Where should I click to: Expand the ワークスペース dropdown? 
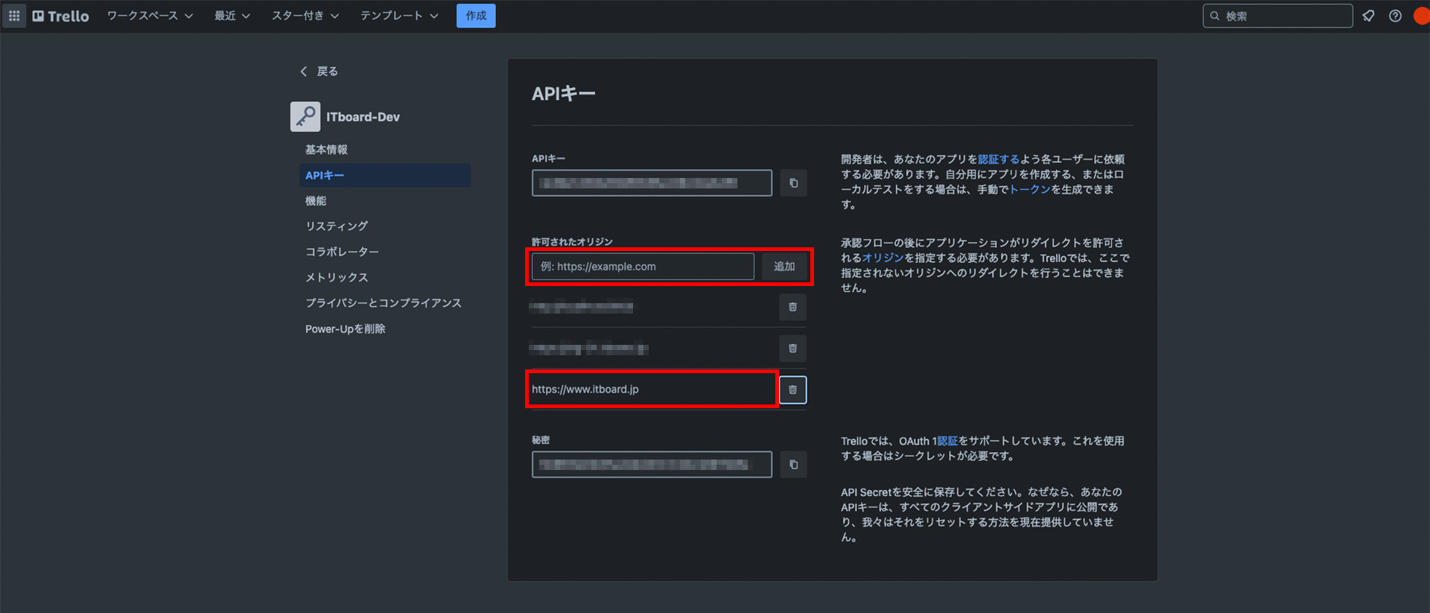click(150, 16)
